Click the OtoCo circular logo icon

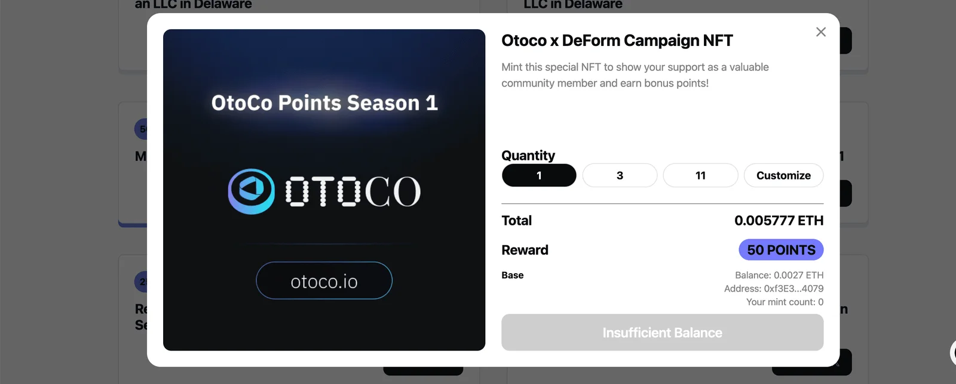[x=252, y=191]
